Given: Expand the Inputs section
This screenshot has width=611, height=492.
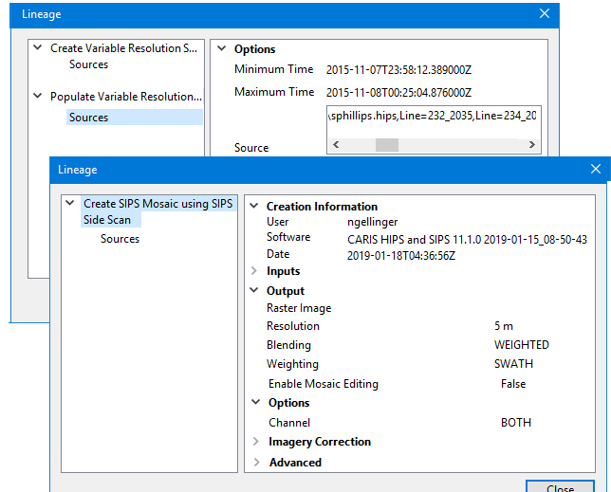Looking at the screenshot, I should tap(254, 271).
